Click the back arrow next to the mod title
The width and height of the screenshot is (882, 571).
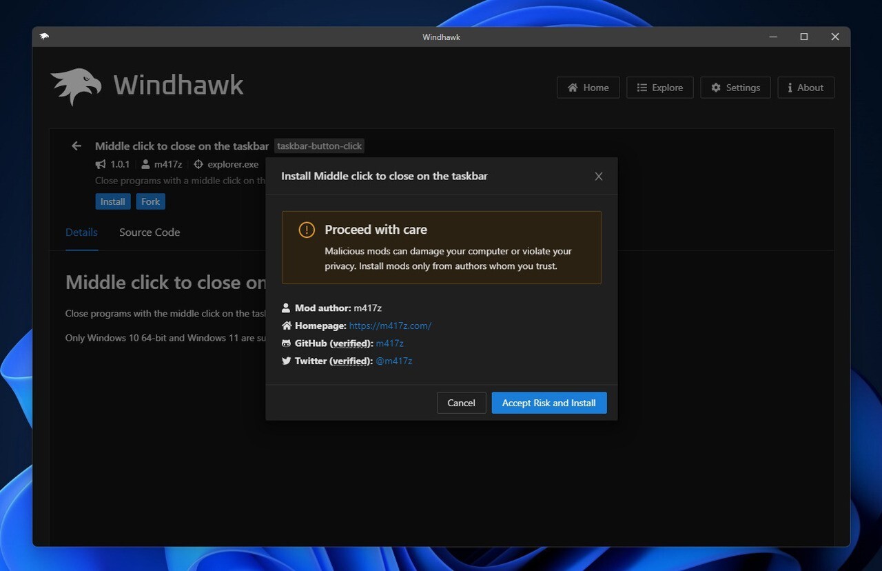76,146
